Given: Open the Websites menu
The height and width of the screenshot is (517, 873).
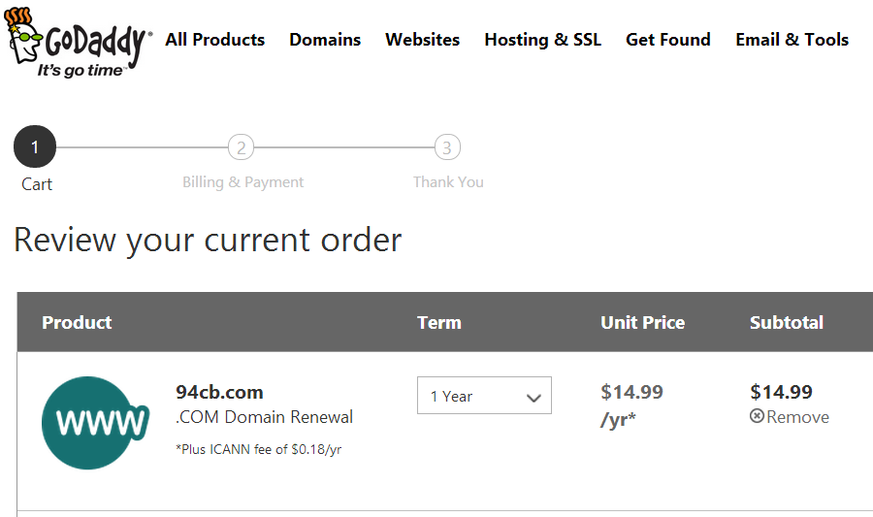Looking at the screenshot, I should 423,40.
